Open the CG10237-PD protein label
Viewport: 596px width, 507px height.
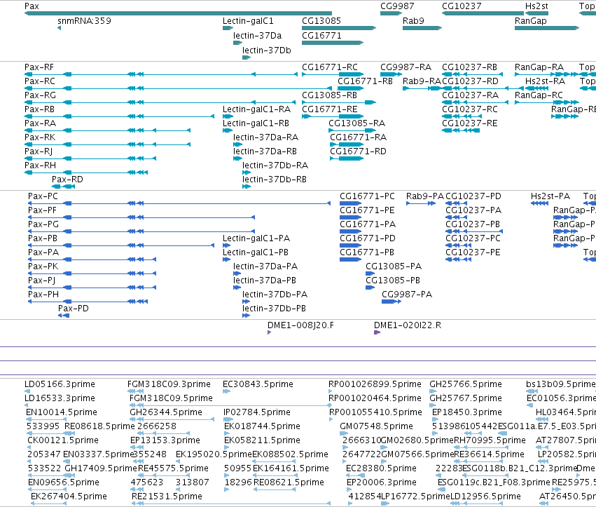pos(473,196)
